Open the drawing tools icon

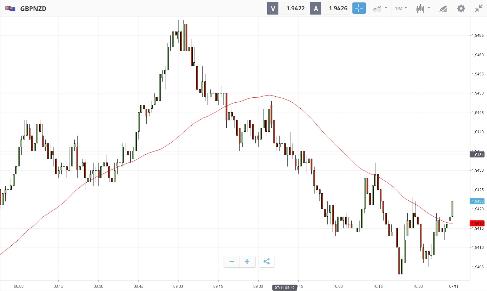tap(443, 8)
